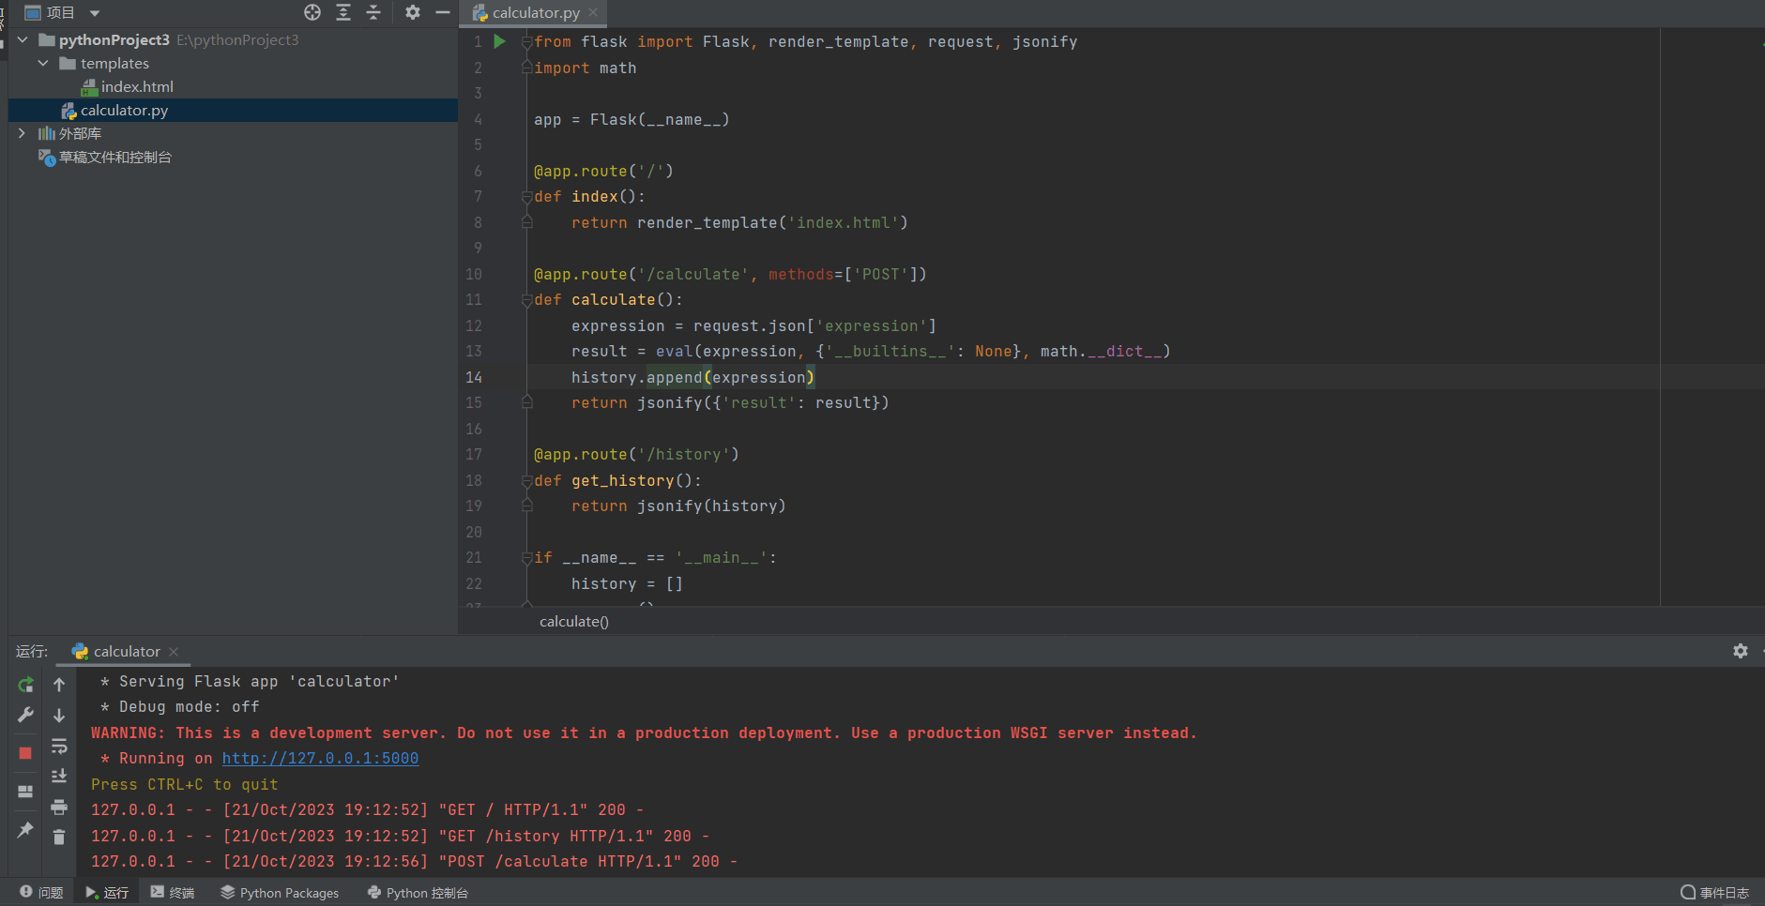
Task: Switch to the Python Packages tab
Action: pos(279,892)
